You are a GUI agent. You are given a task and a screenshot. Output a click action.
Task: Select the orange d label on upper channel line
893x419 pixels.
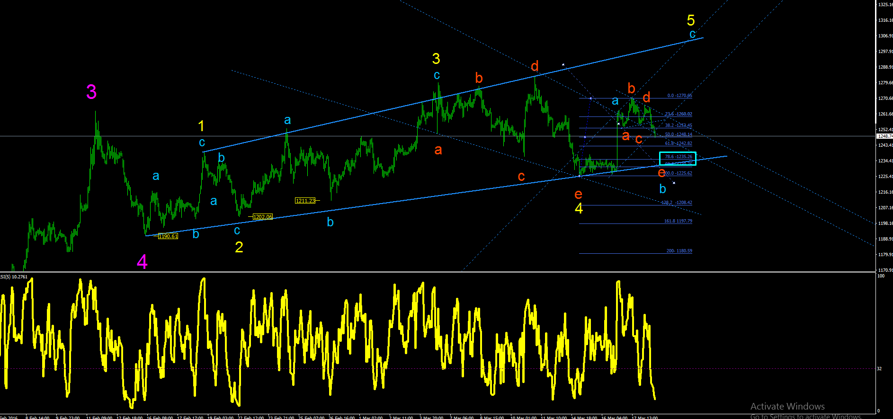pyautogui.click(x=535, y=66)
